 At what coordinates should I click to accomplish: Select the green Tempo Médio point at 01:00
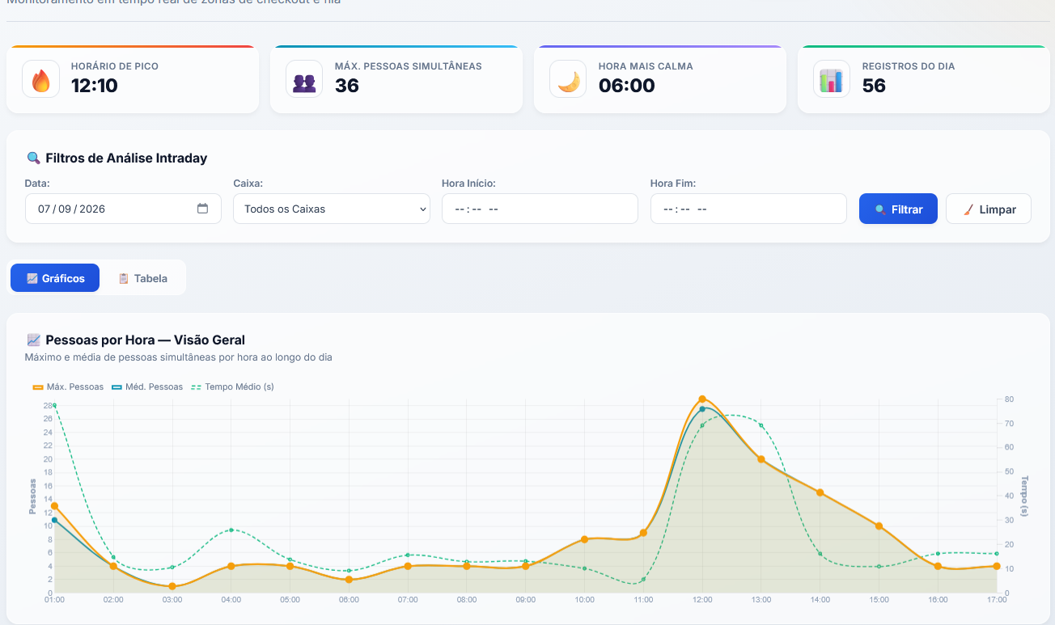[x=54, y=405]
